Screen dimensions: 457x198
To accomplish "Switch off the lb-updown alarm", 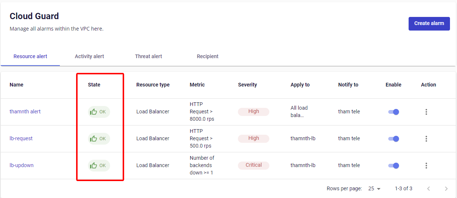I will (x=393, y=166).
